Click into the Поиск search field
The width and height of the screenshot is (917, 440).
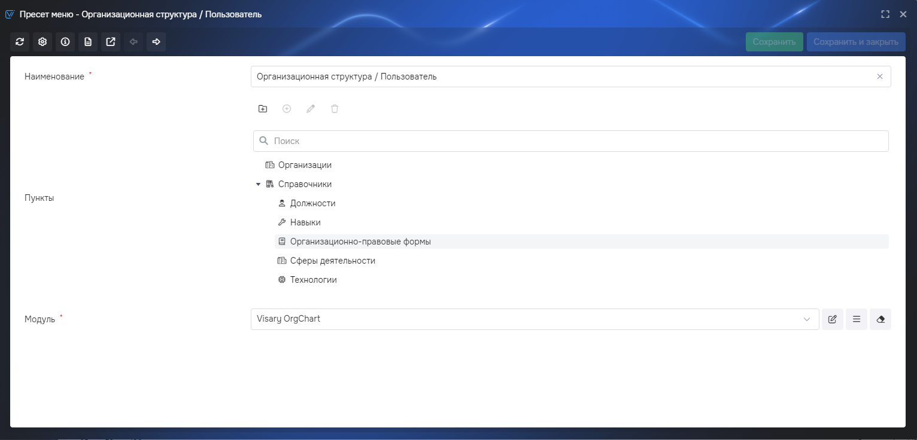[x=571, y=141]
